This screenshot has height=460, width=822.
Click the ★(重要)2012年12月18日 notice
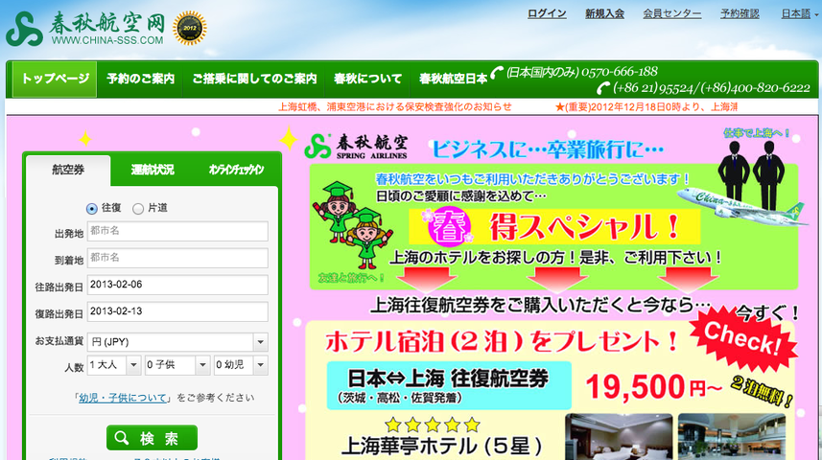646,107
